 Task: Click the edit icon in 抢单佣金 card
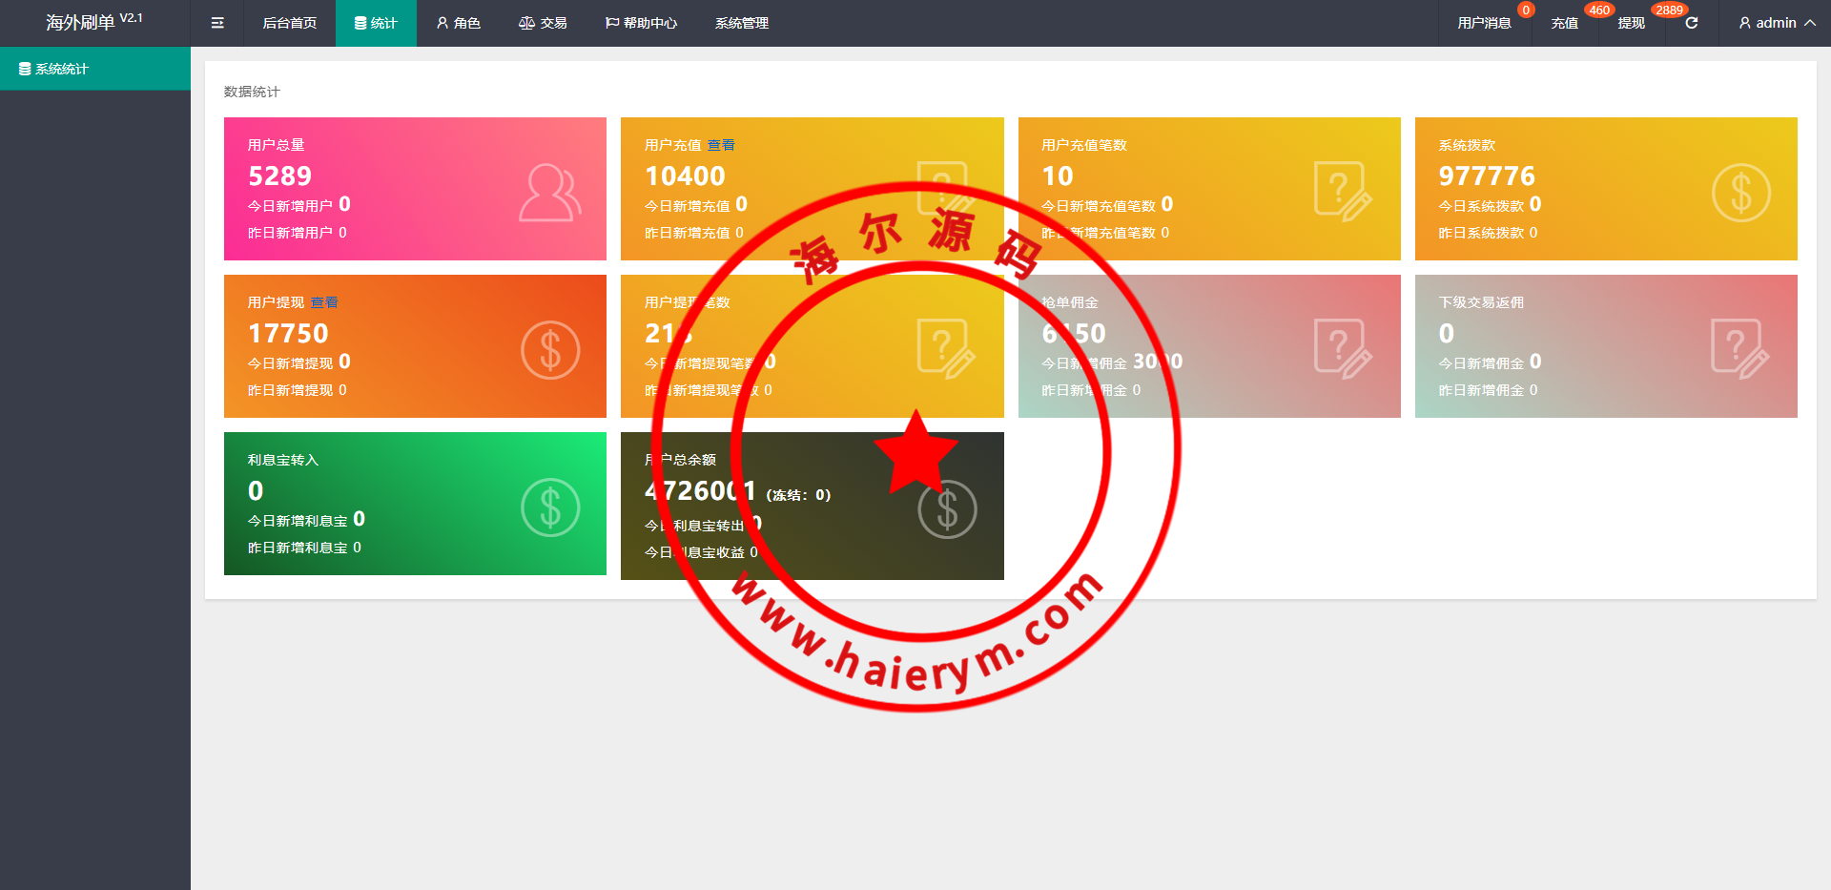(1343, 349)
